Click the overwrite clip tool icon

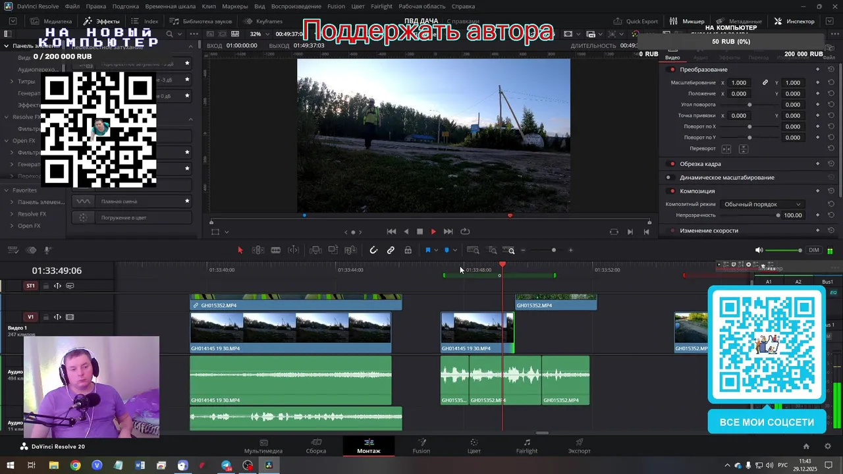click(x=333, y=250)
